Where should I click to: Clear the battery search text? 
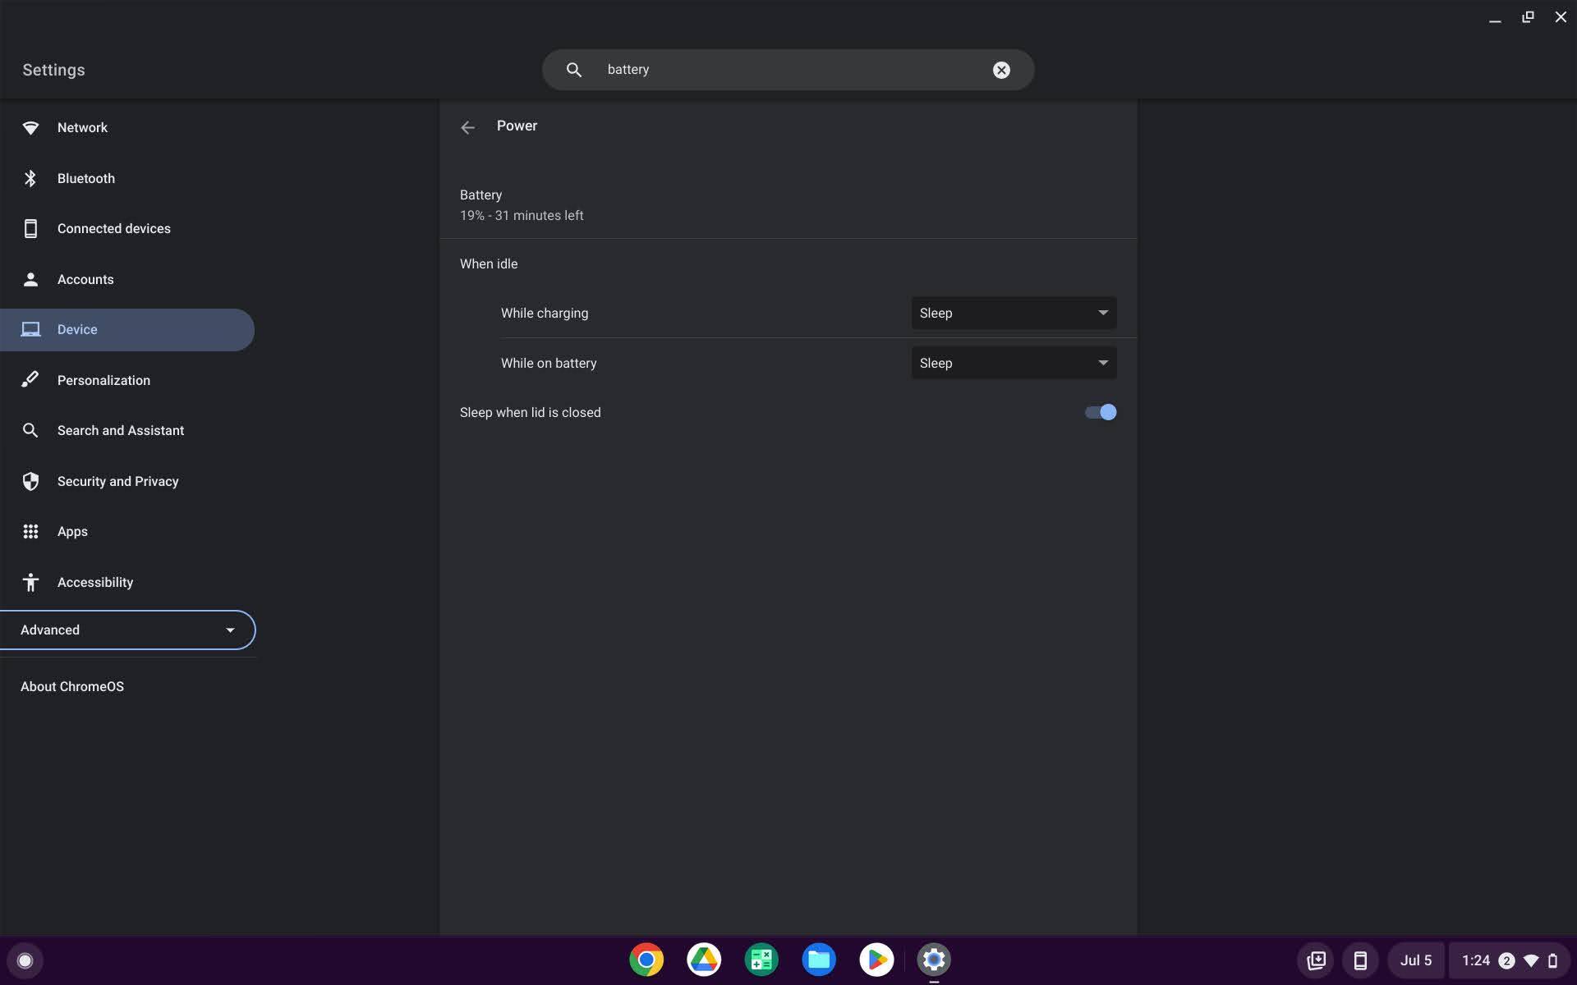click(x=1000, y=70)
